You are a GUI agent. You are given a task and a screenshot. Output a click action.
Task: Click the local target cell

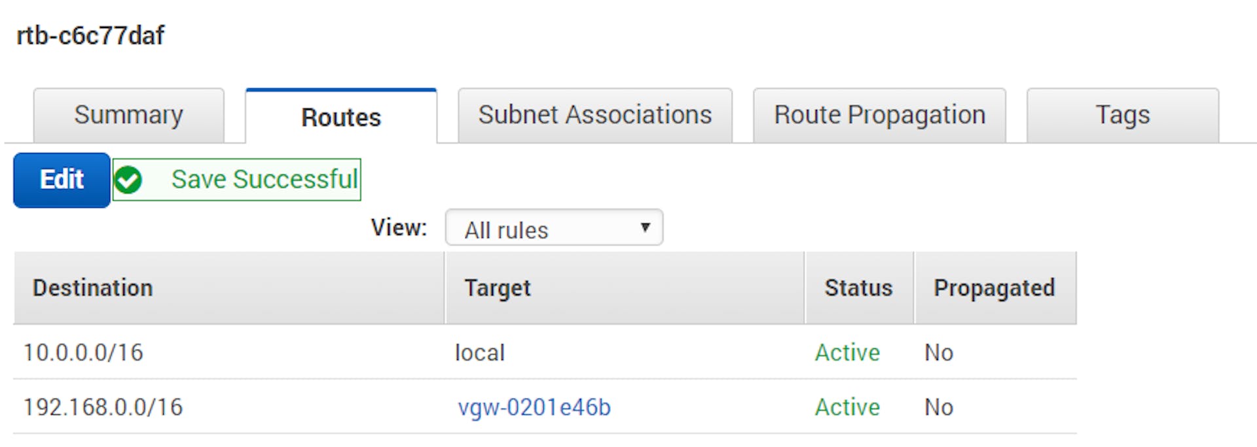click(480, 353)
